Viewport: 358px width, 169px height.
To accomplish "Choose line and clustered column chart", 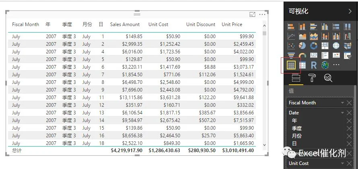I will click(x=336, y=36).
